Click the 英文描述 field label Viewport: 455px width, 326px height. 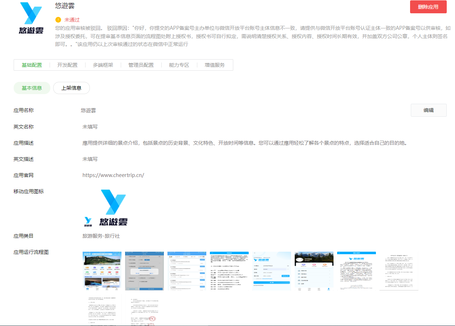click(24, 159)
